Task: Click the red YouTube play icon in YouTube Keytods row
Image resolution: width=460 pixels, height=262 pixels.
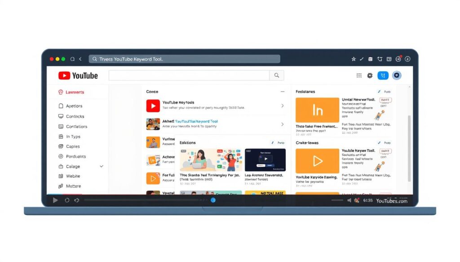Action: [x=153, y=106]
